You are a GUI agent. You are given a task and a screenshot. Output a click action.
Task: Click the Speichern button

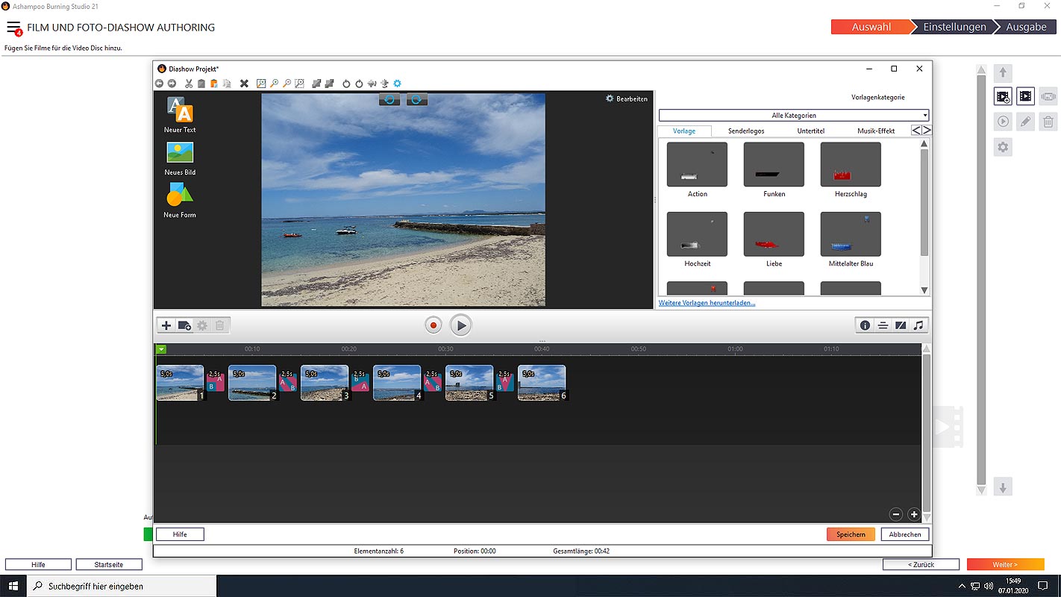click(850, 534)
